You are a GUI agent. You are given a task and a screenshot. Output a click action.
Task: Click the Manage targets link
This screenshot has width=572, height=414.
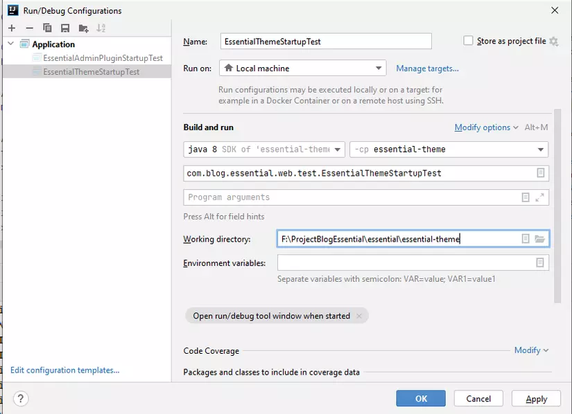click(x=427, y=69)
